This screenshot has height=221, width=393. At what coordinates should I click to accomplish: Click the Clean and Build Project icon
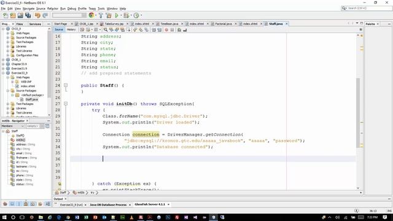[x=109, y=15]
